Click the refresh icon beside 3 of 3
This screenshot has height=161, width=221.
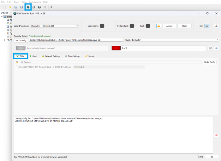pyautogui.click(x=210, y=48)
